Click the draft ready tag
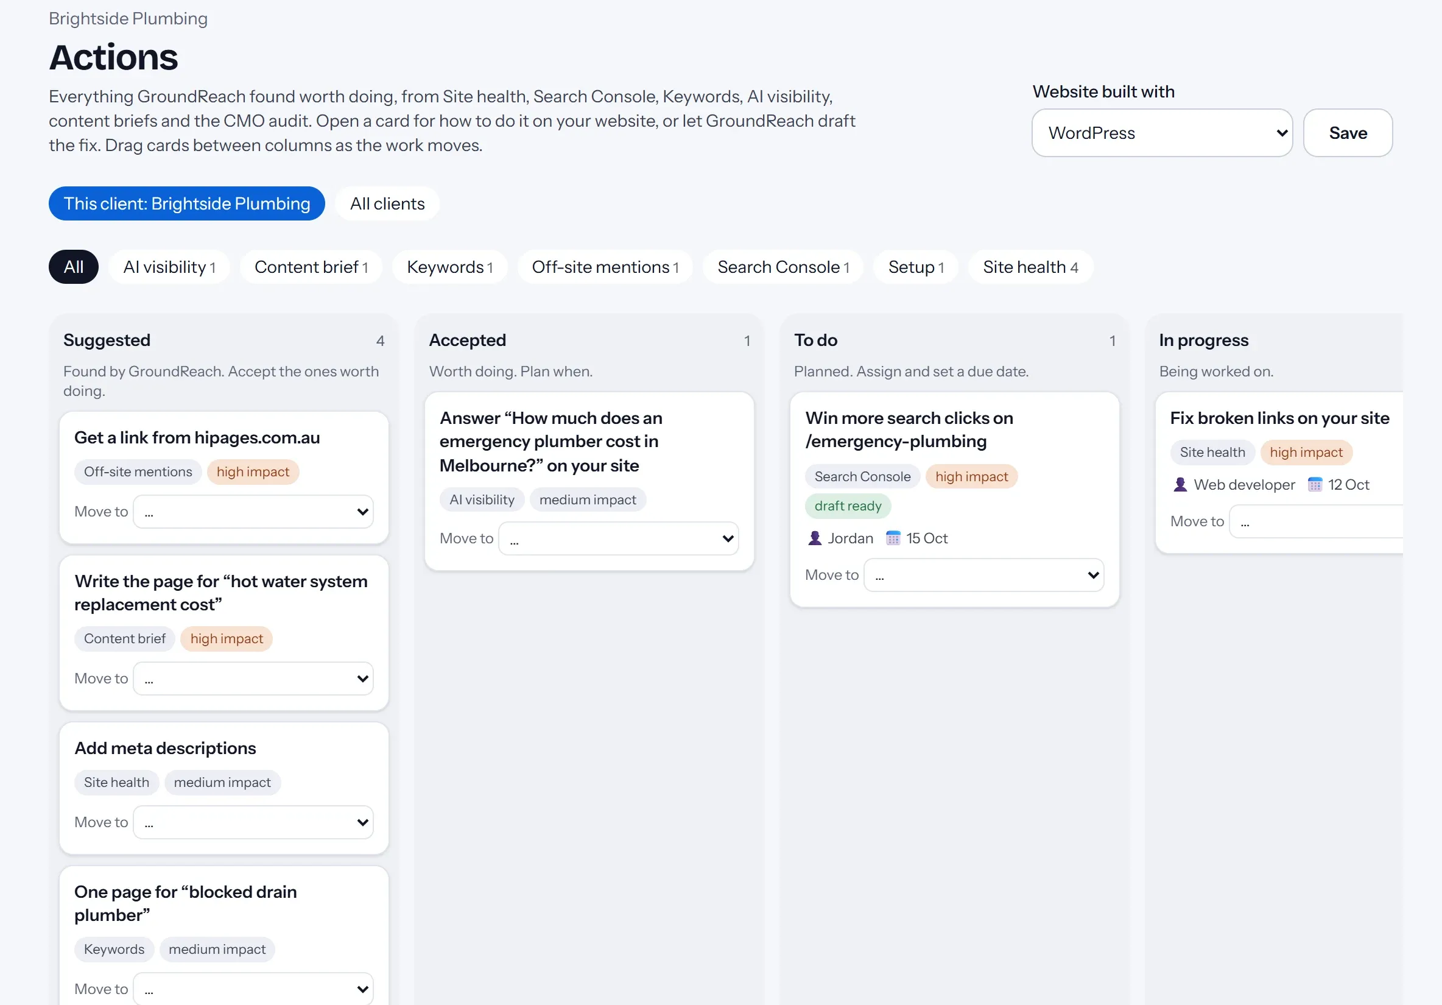This screenshot has width=1442, height=1005. click(848, 506)
